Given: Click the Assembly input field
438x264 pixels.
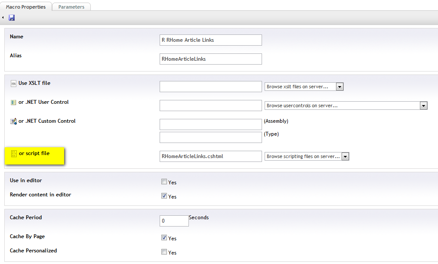Looking at the screenshot, I should (x=211, y=124).
